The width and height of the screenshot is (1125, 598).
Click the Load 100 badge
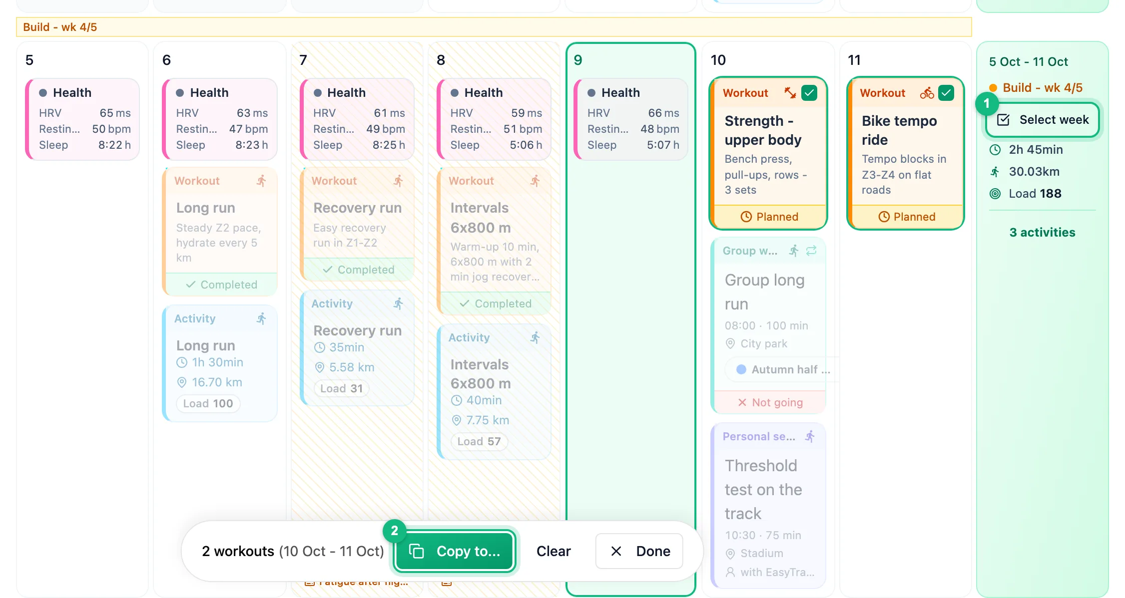(208, 403)
